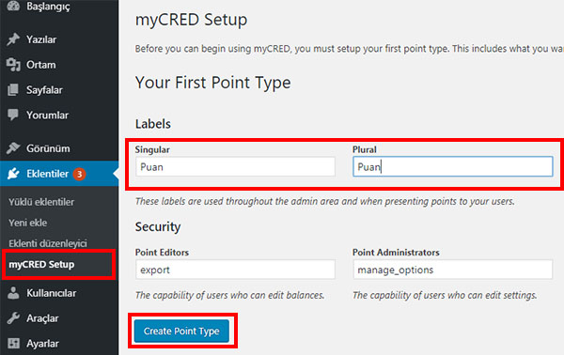
Task: Click the Yorumlar comment bubble icon
Action: (13, 115)
